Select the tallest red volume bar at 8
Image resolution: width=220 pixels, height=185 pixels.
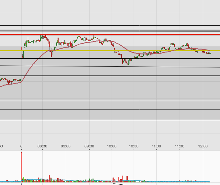pyautogui.click(x=21, y=167)
